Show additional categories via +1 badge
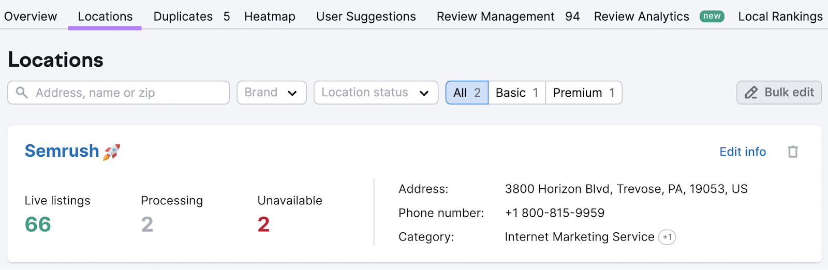Image resolution: width=828 pixels, height=270 pixels. [x=667, y=237]
